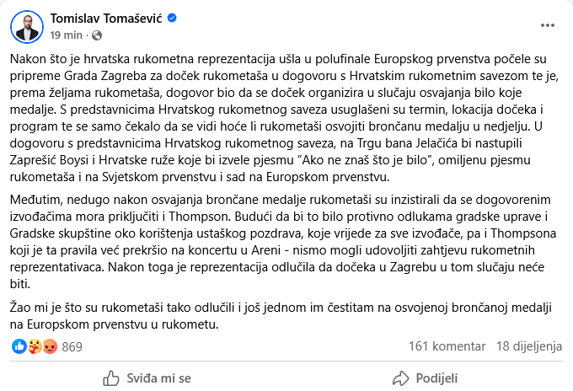Viewport: 573px width, 391px height.
Task: Click the thumbs-up icon beside Sviđa mi se
Action: click(x=110, y=377)
